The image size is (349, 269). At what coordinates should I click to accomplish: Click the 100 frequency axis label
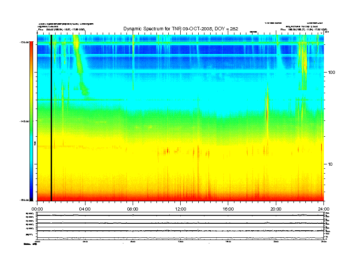pos(332,73)
